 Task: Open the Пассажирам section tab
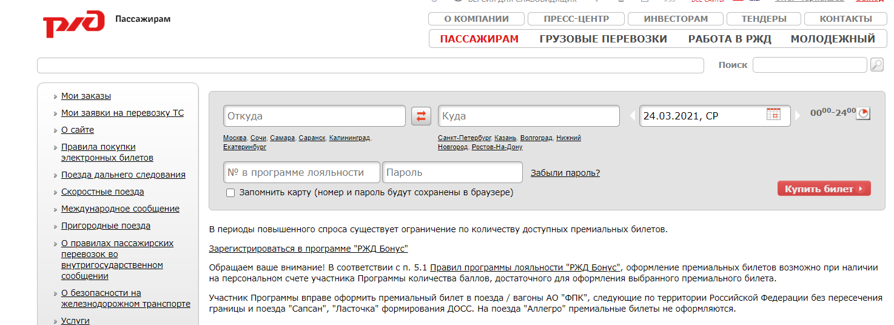[x=479, y=39]
